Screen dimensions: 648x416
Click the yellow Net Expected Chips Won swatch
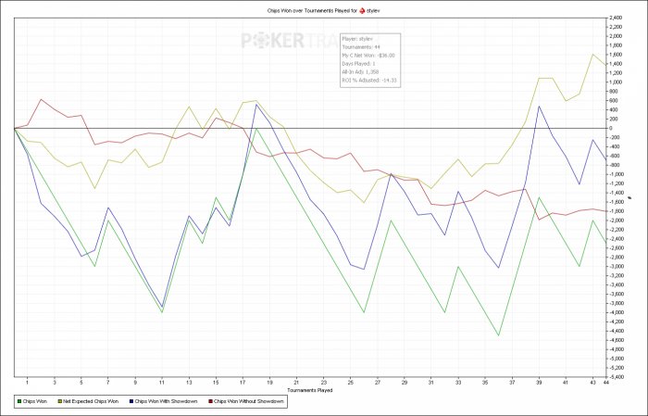click(59, 401)
